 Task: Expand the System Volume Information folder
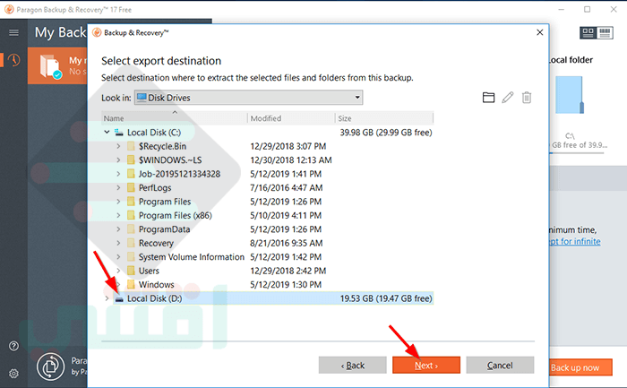(118, 257)
